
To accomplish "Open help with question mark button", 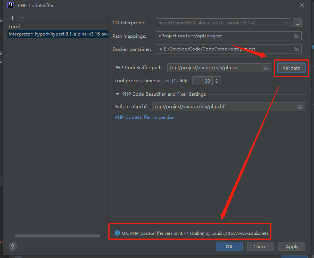I will tap(13, 246).
